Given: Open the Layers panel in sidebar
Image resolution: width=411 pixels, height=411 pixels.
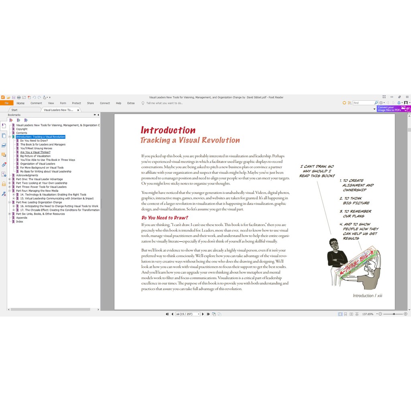Looking at the screenshot, I should pos(4,145).
